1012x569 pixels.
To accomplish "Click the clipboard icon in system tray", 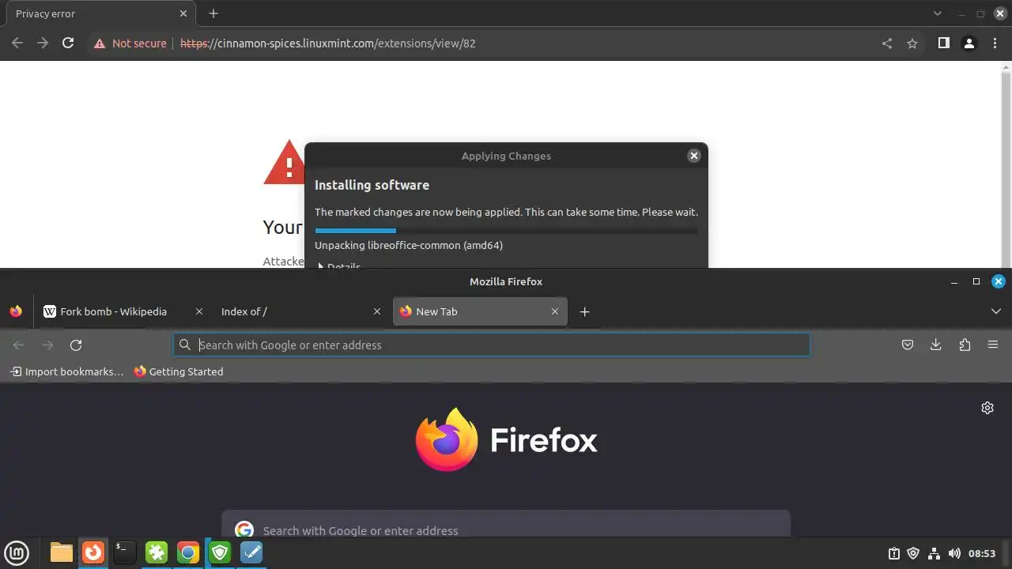I will pyautogui.click(x=894, y=553).
